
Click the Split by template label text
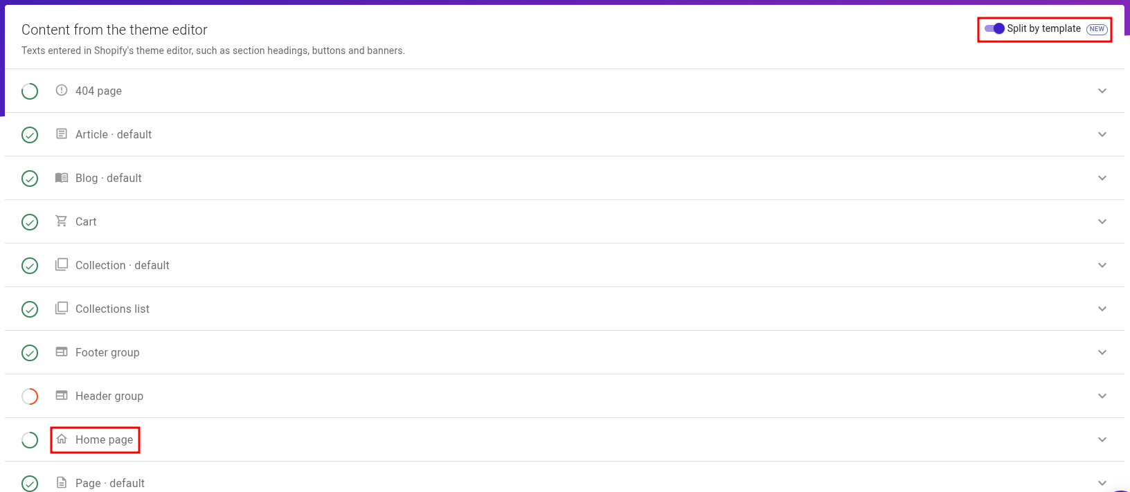(1043, 28)
